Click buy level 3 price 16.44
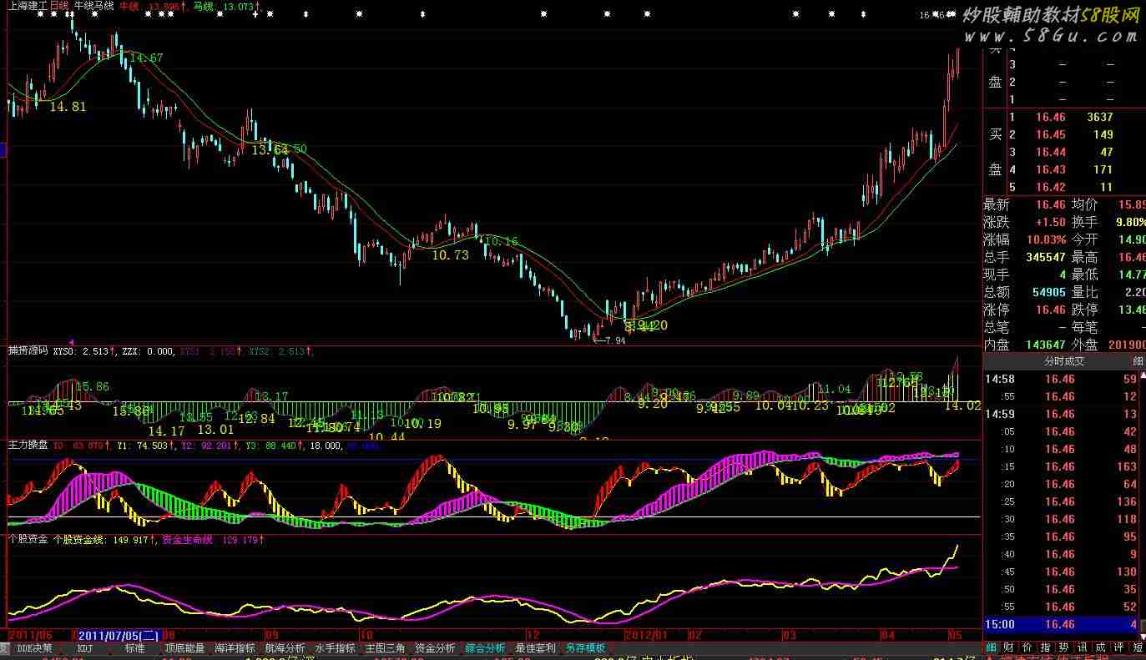This screenshot has width=1146, height=660. pos(1050,153)
